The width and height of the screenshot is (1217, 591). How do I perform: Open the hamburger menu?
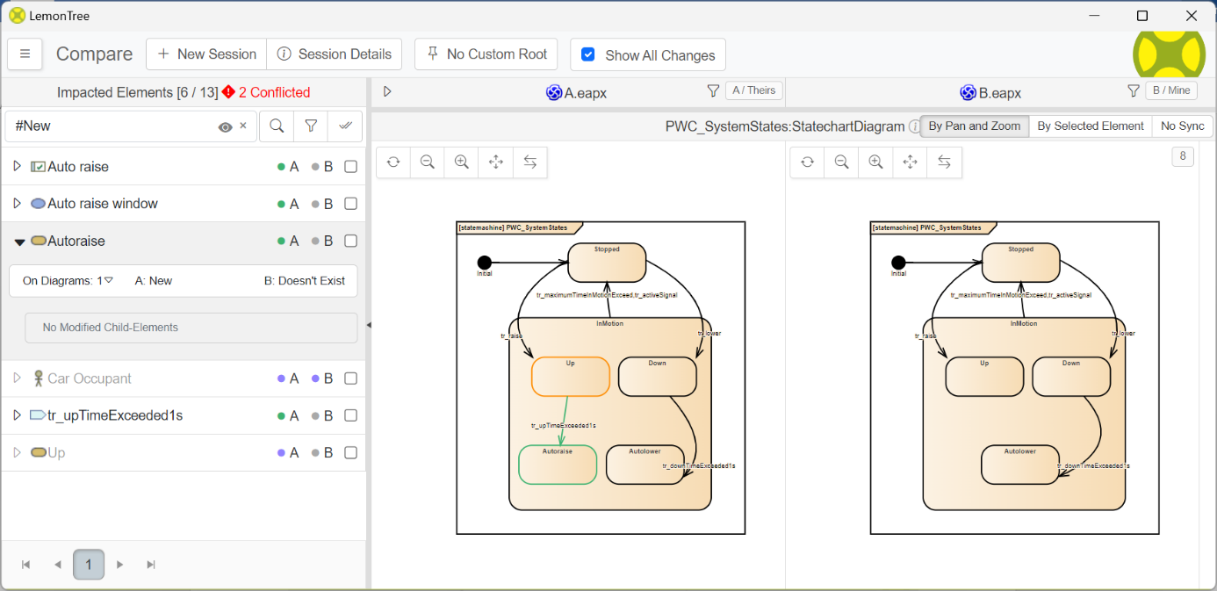[x=25, y=54]
